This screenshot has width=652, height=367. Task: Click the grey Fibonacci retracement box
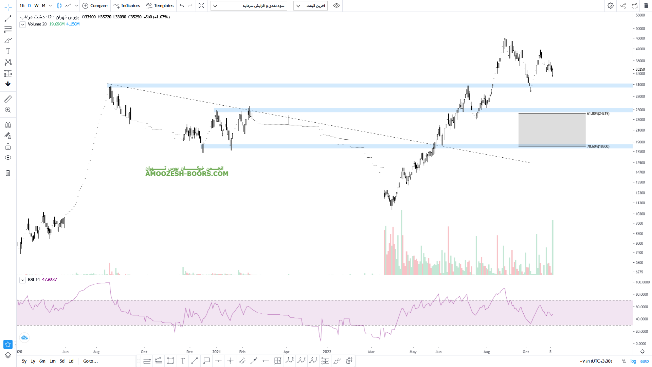click(552, 130)
